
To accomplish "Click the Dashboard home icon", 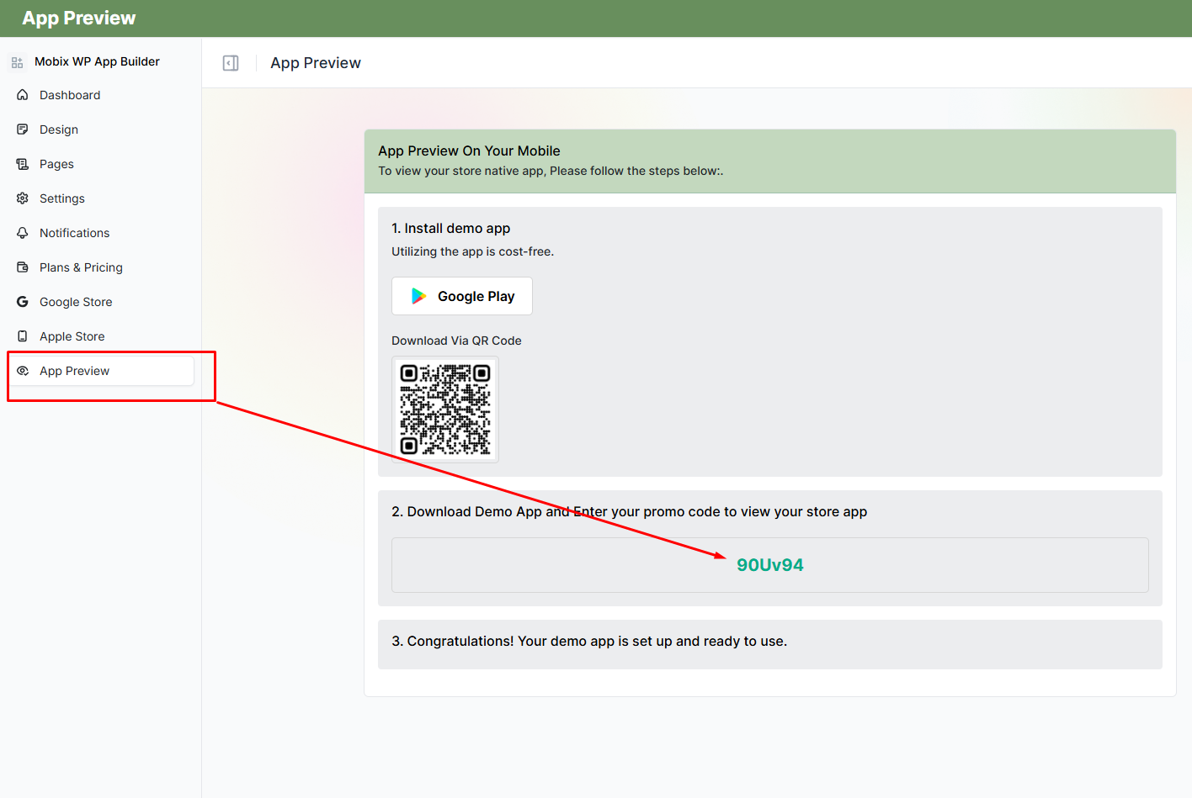I will (23, 95).
